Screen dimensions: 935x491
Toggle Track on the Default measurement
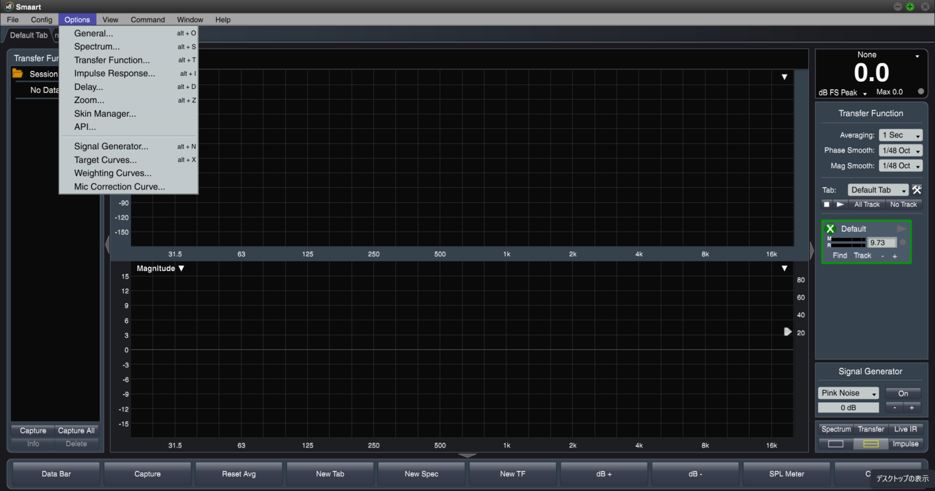[x=862, y=256]
